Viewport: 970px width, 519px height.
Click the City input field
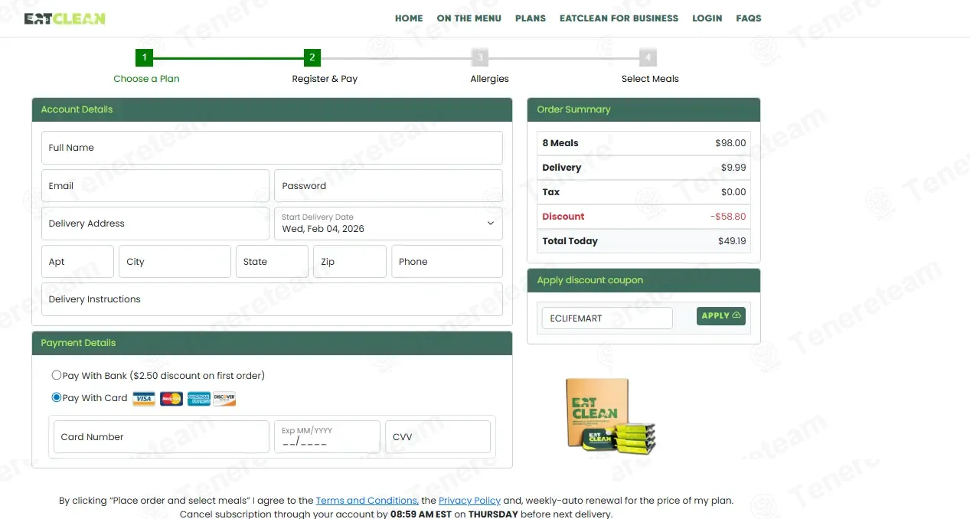click(175, 262)
